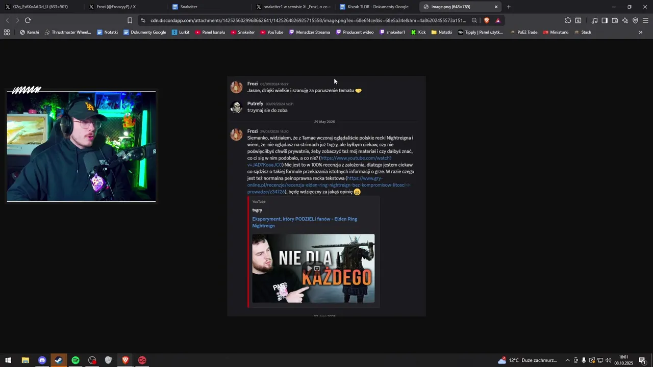Open PoE2 Trade bookmark

pos(523,32)
